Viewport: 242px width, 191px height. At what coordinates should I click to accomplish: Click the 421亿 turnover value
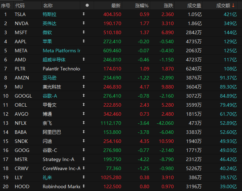230,14
